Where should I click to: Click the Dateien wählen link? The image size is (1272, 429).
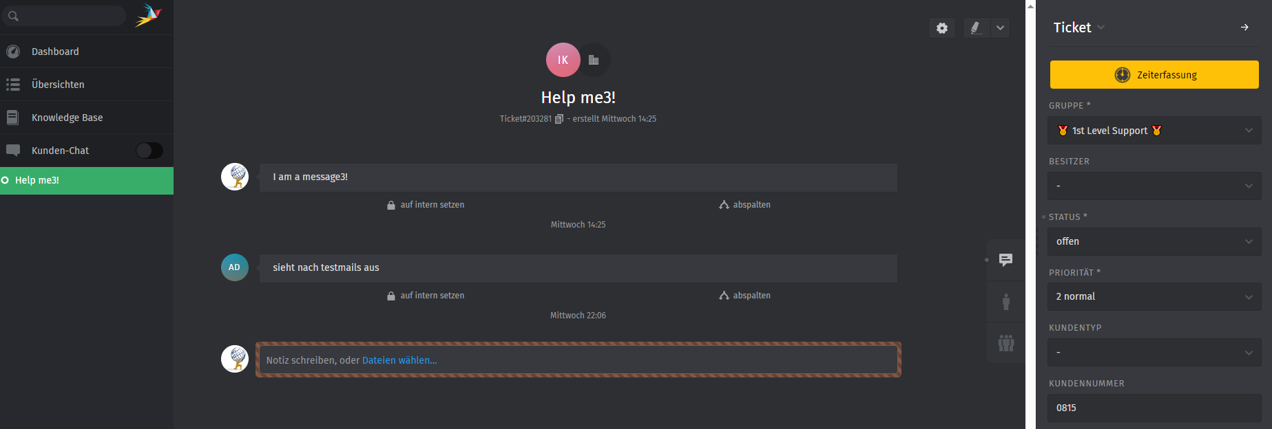tap(399, 360)
